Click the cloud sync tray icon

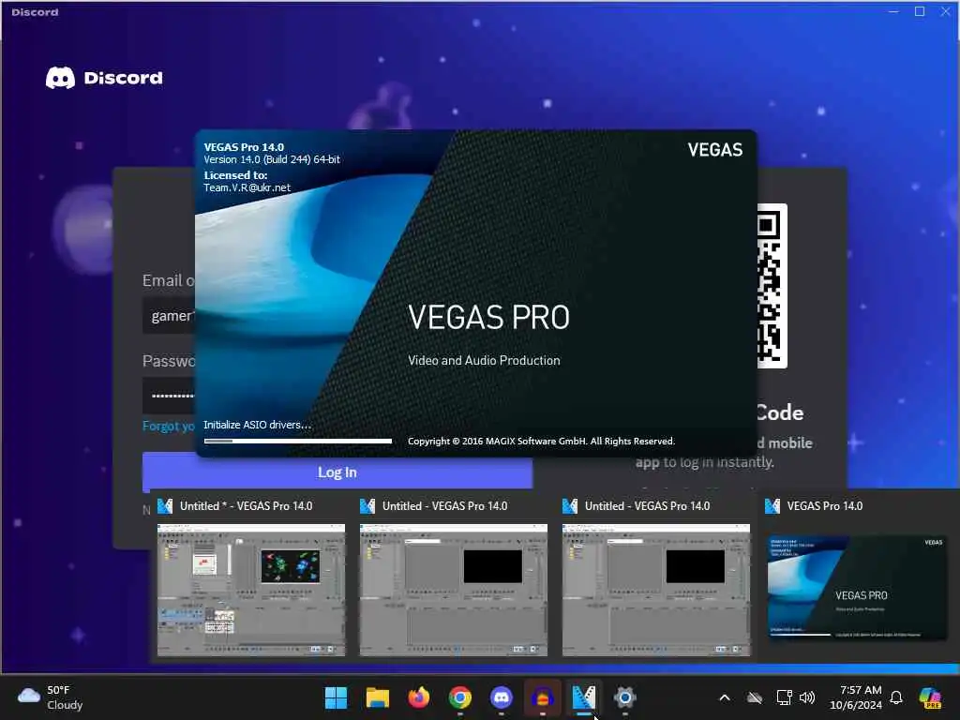755,697
